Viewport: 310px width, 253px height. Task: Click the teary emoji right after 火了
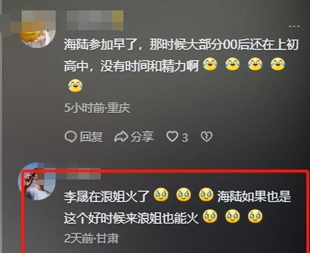161,195
